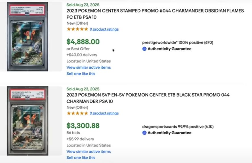Click 'Sell one like this' in second listing
Screen dimensions: 252x163
point(81,158)
